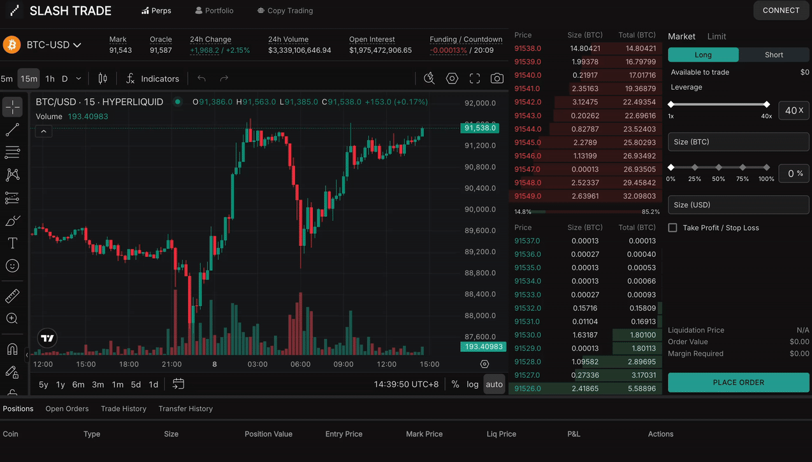Select the trend line drawing tool
Image resolution: width=812 pixels, height=462 pixels.
pos(12,130)
